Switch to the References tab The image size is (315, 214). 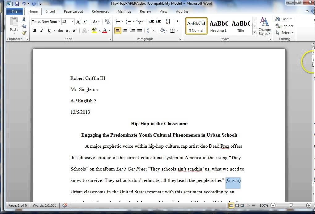pos(100,11)
